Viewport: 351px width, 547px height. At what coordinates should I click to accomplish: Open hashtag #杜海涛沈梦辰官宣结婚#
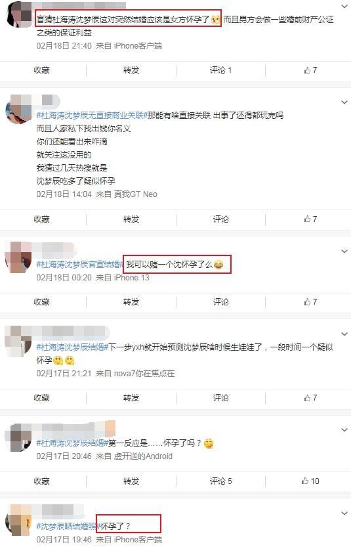pyautogui.click(x=80, y=265)
